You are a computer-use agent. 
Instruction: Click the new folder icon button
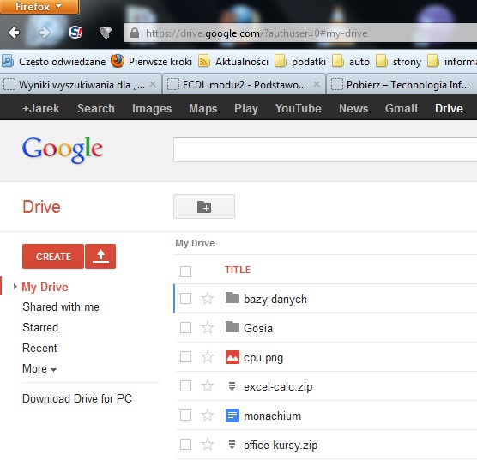click(204, 207)
